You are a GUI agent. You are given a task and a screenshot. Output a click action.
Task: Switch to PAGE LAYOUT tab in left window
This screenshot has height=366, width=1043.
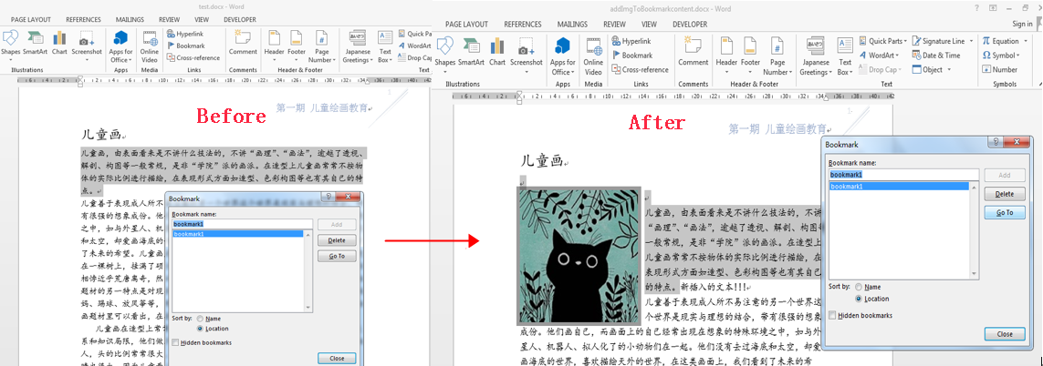click(32, 20)
